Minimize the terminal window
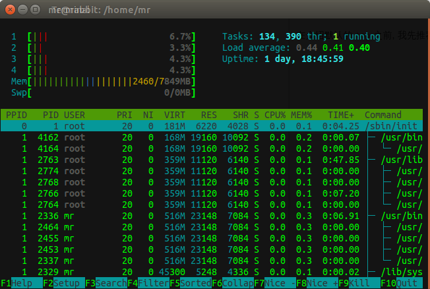Image resolution: width=430 pixels, height=289 pixels. [21, 10]
